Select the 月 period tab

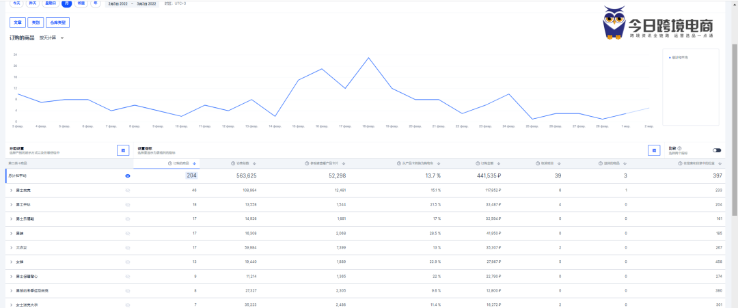[x=66, y=3]
